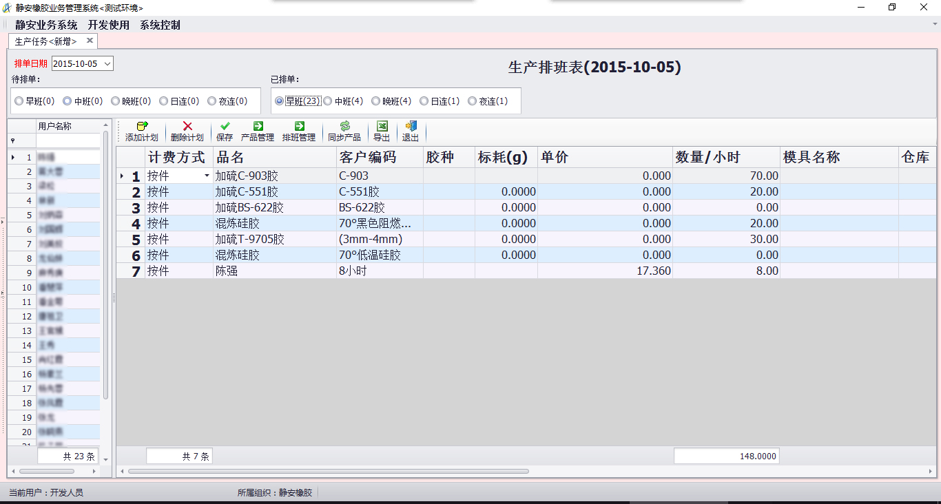The width and height of the screenshot is (941, 504).
Task: Click the 退出 (exit) toolbar icon
Action: pos(411,131)
